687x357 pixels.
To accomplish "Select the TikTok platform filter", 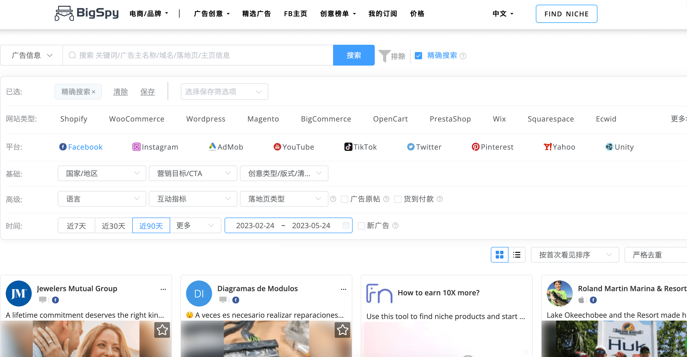I will coord(361,147).
